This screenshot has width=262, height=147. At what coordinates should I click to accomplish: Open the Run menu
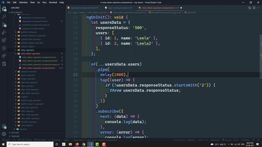[45, 2]
